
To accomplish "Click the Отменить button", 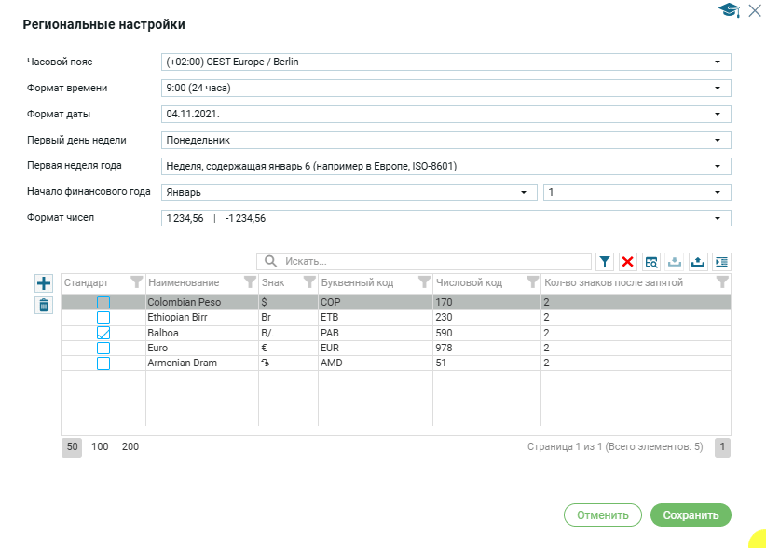I will (603, 515).
